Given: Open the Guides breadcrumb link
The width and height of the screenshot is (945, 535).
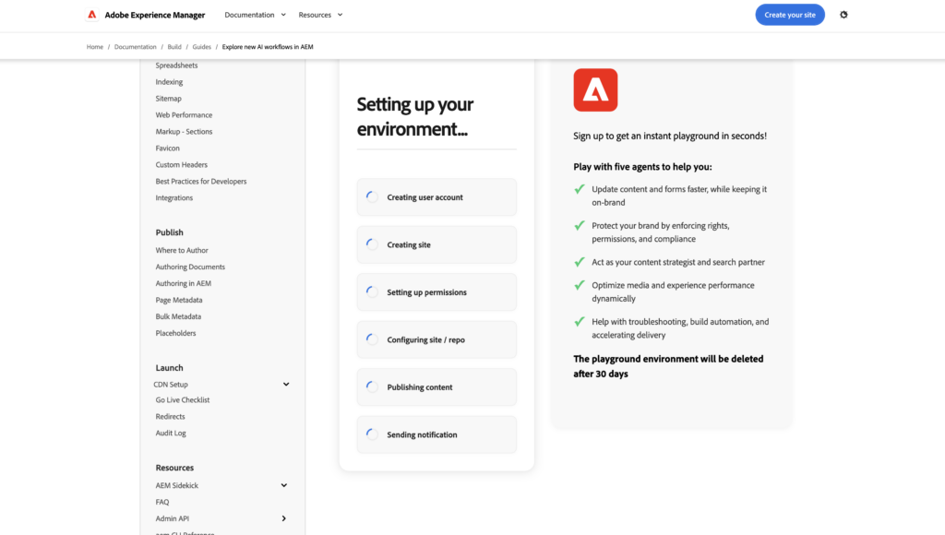Looking at the screenshot, I should tap(201, 47).
